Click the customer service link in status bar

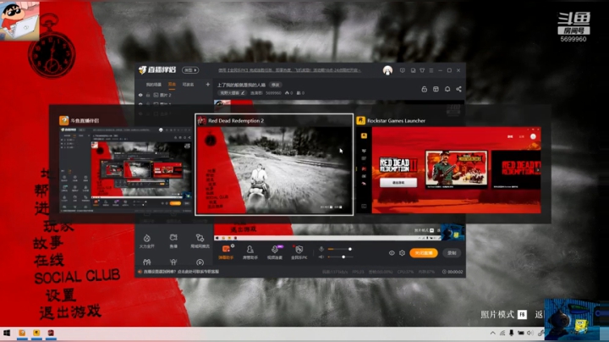pos(181,272)
